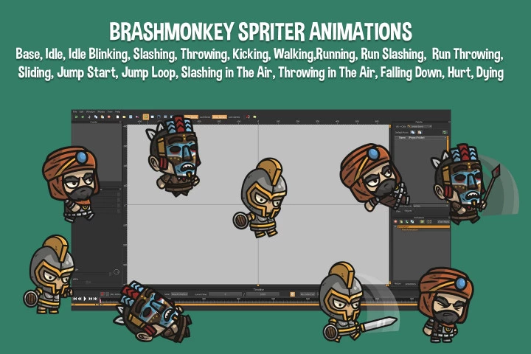Click the animation name field in timeline

[179, 294]
